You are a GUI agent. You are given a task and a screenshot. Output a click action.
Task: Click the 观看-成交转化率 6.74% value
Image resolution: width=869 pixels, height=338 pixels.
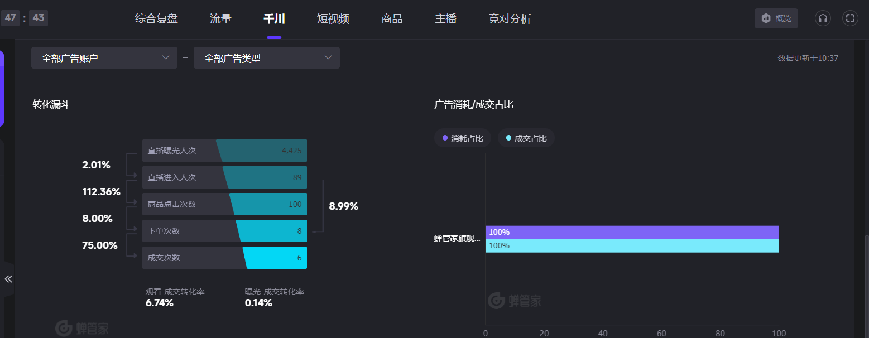(x=160, y=303)
